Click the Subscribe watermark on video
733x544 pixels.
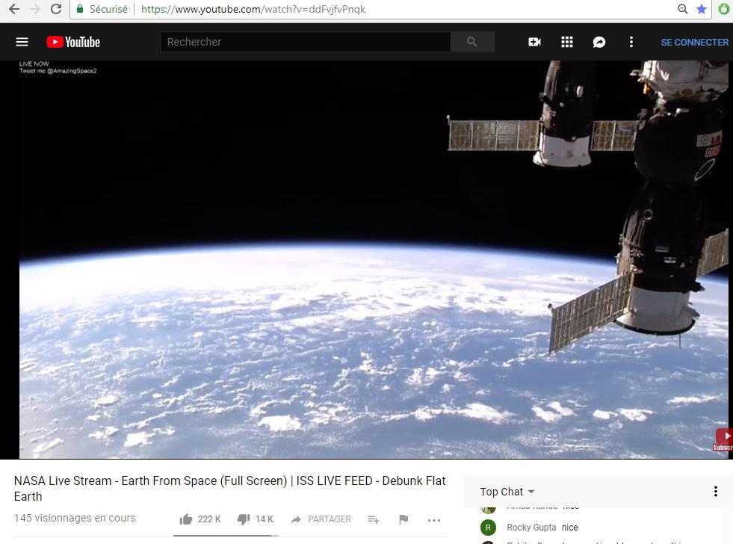point(723,440)
